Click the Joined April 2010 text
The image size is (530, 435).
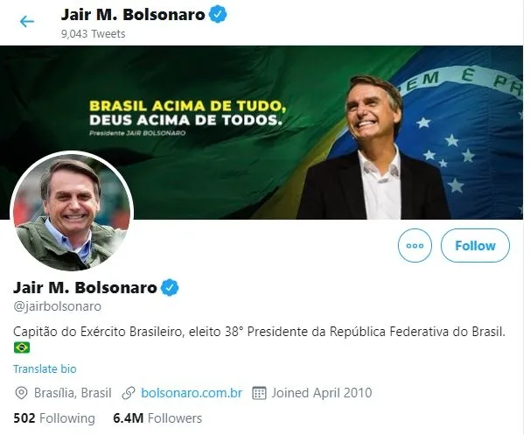pos(322,393)
